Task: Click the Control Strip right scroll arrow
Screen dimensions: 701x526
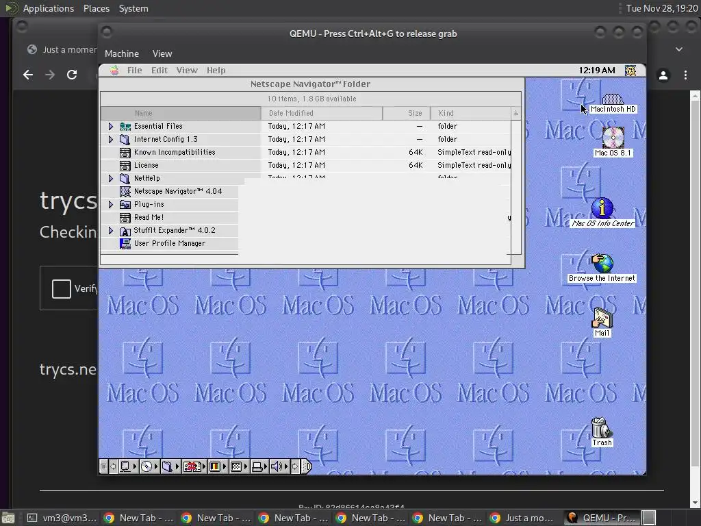Action: click(295, 466)
